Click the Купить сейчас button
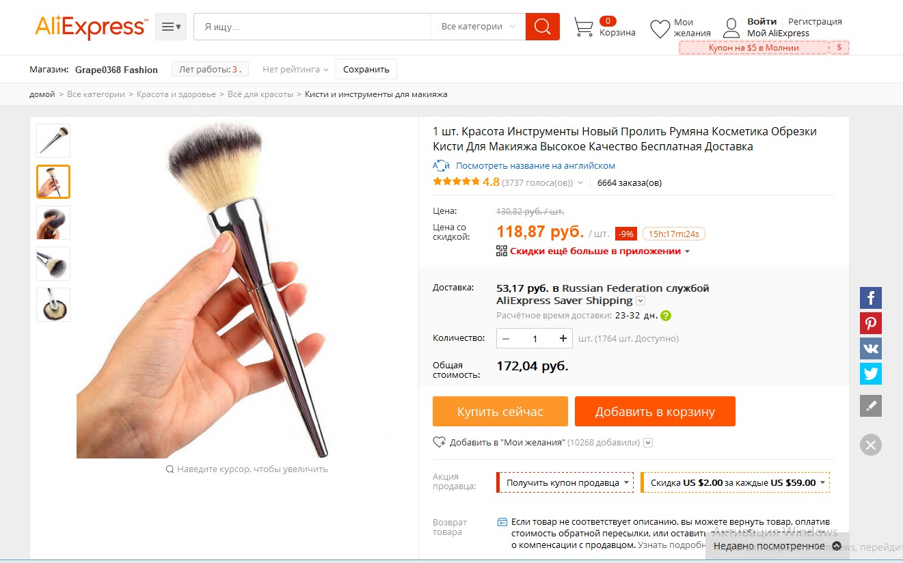This screenshot has width=903, height=563. (500, 411)
